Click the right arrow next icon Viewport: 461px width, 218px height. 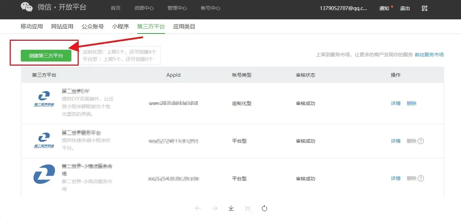click(215, 208)
